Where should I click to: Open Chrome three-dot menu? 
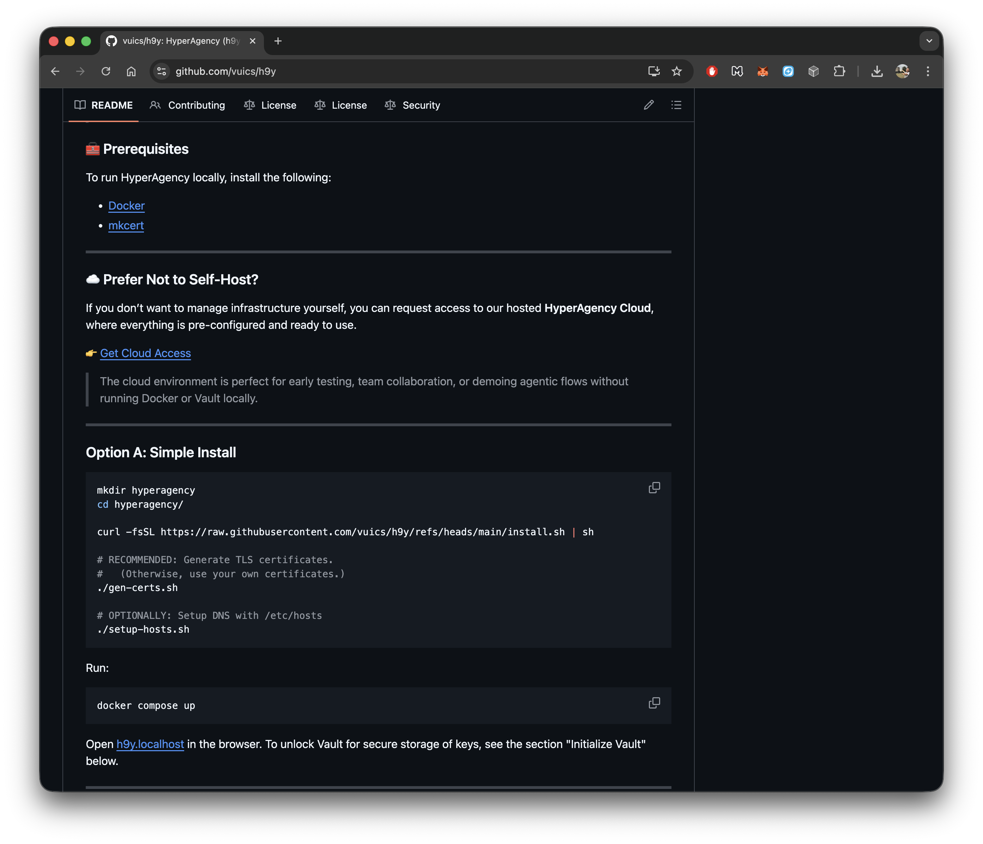[x=928, y=71]
